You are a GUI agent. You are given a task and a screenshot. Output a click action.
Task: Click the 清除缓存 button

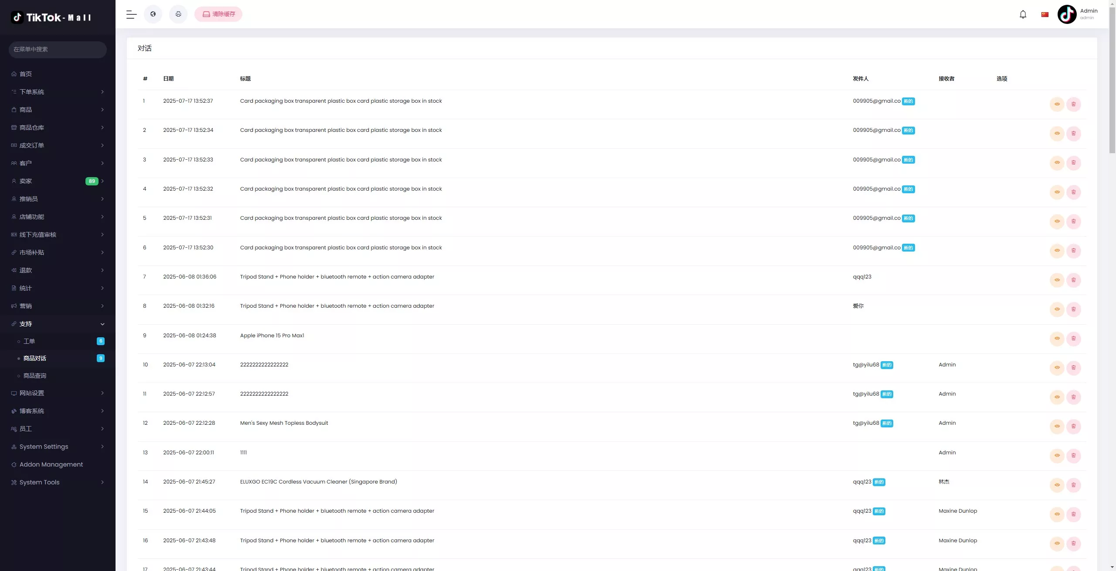coord(218,14)
